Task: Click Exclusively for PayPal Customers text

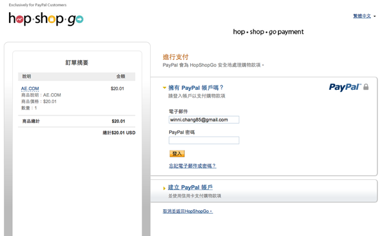Action: point(38,5)
